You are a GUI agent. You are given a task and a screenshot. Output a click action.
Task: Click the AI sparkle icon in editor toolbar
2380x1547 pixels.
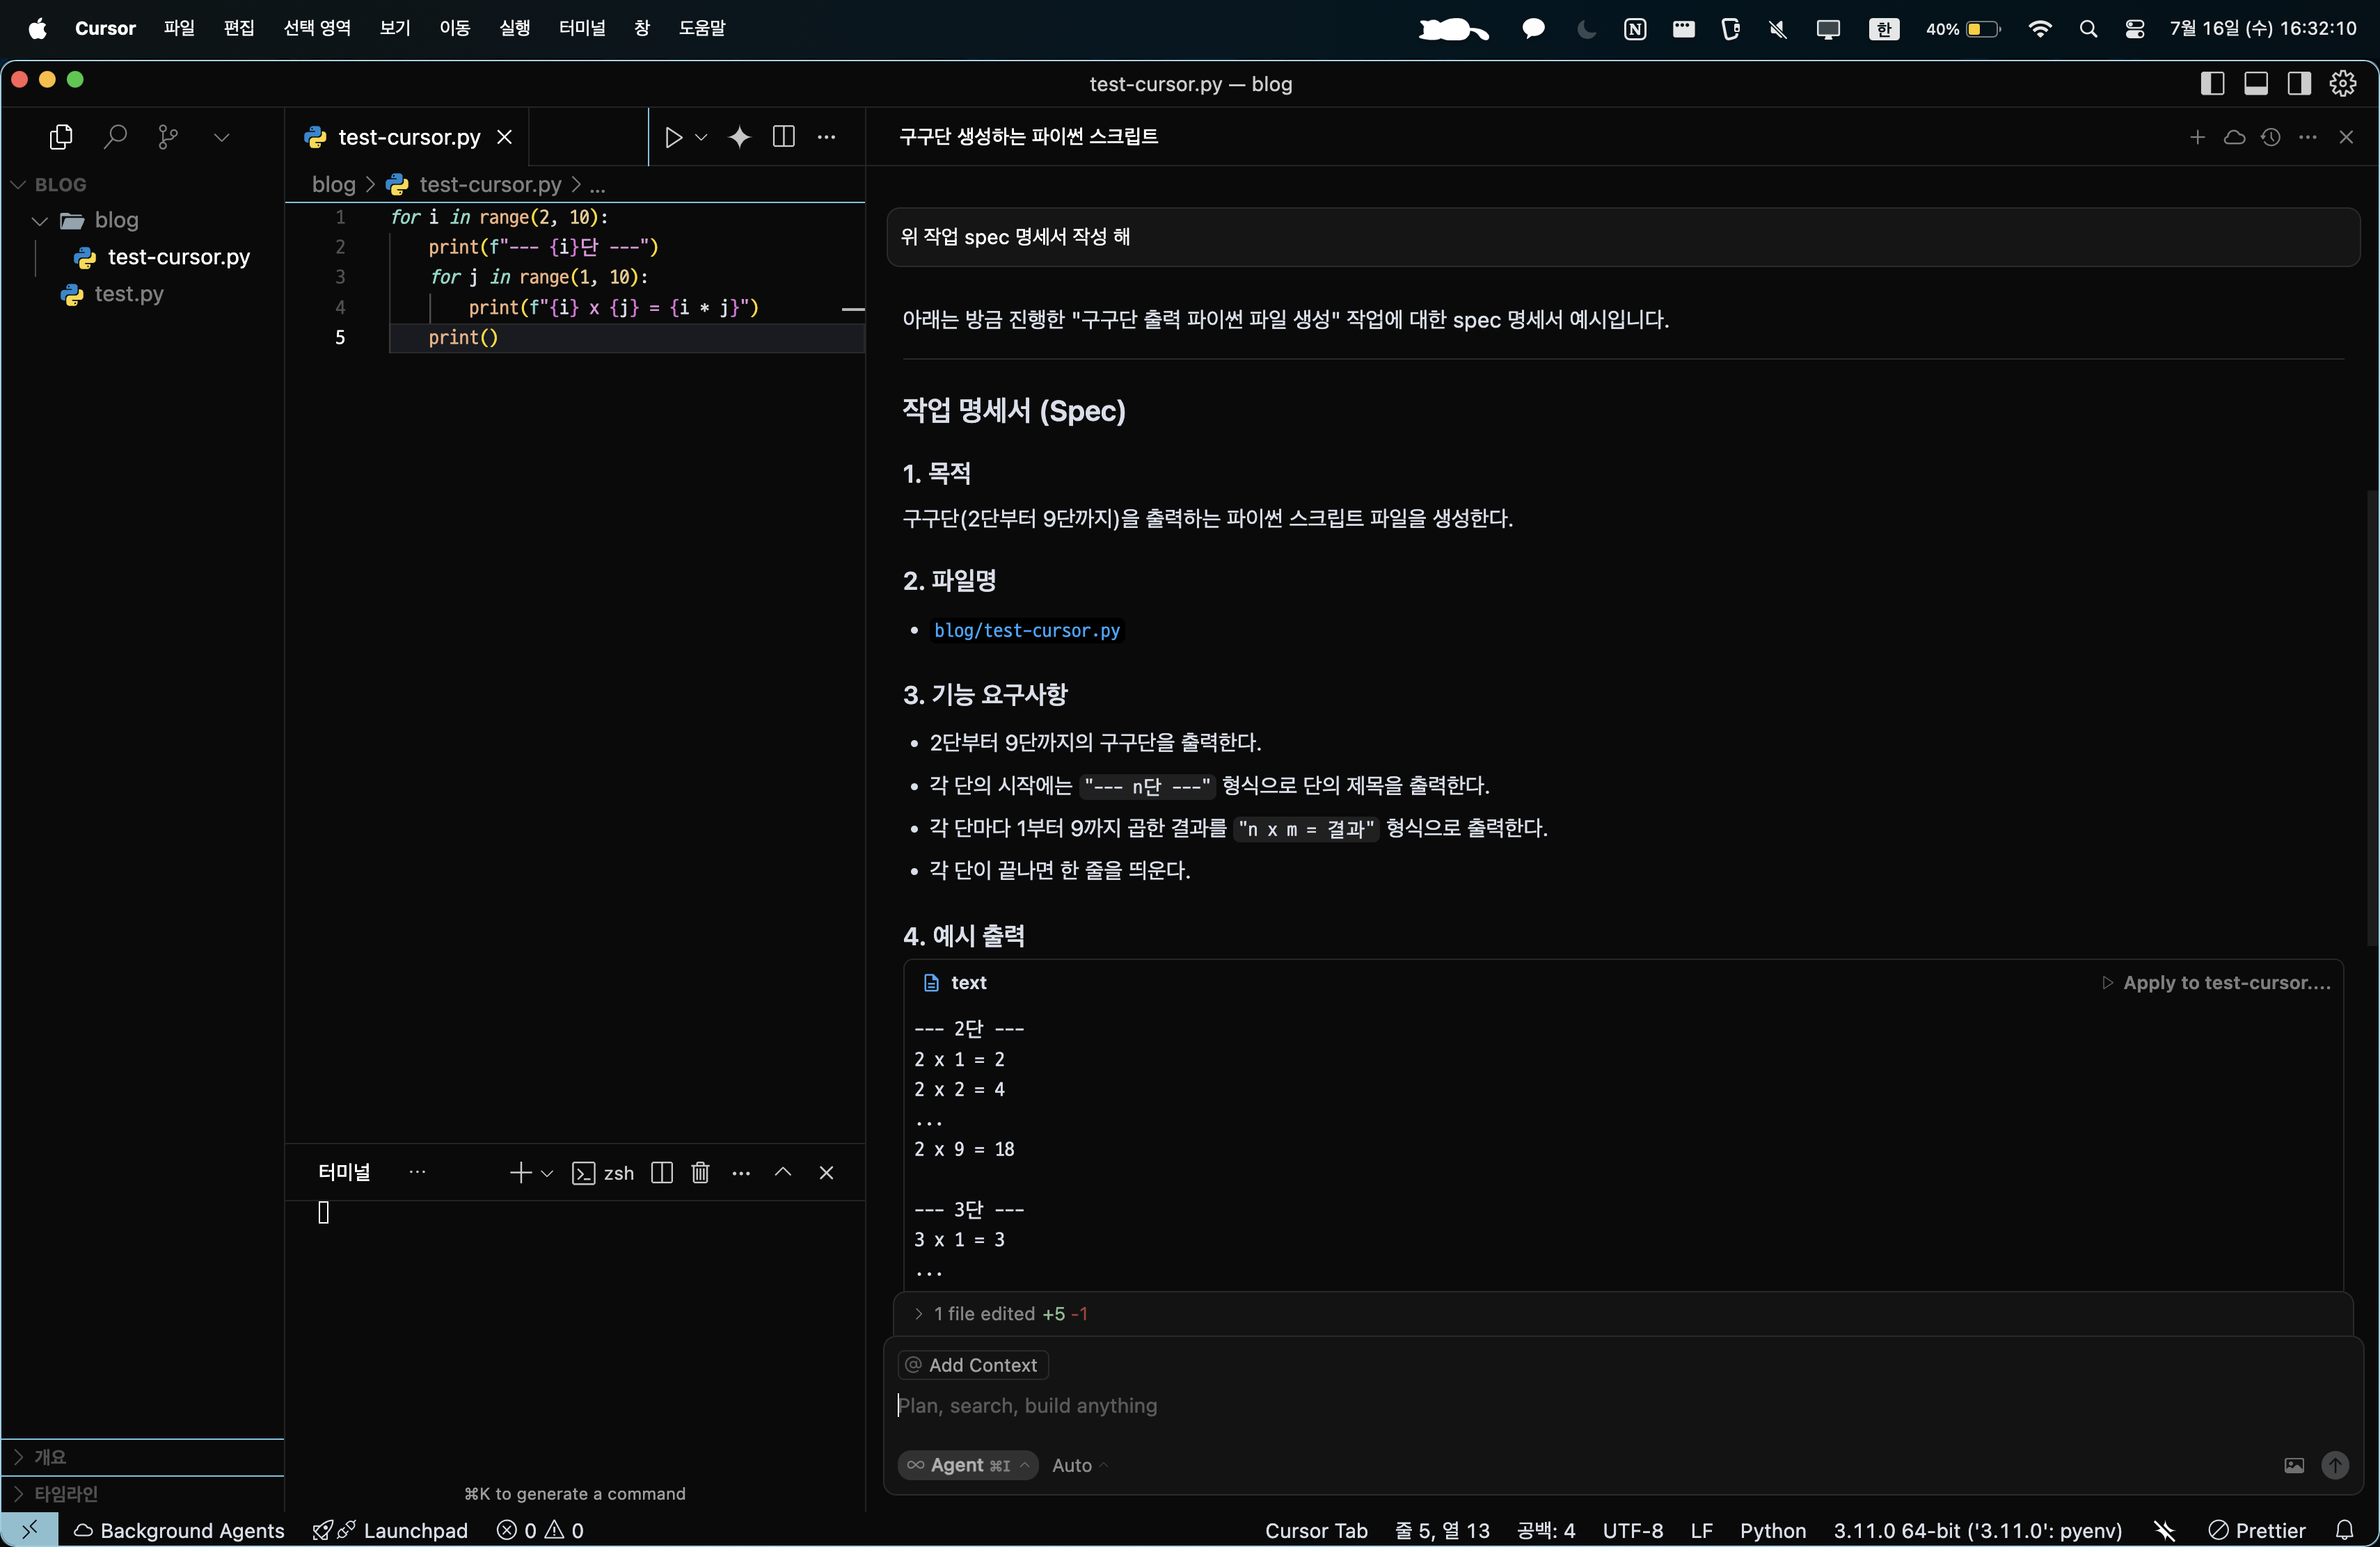[x=739, y=137]
